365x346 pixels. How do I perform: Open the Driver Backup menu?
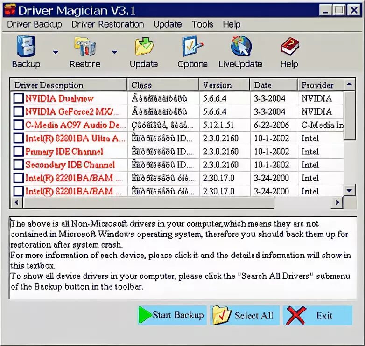click(35, 24)
